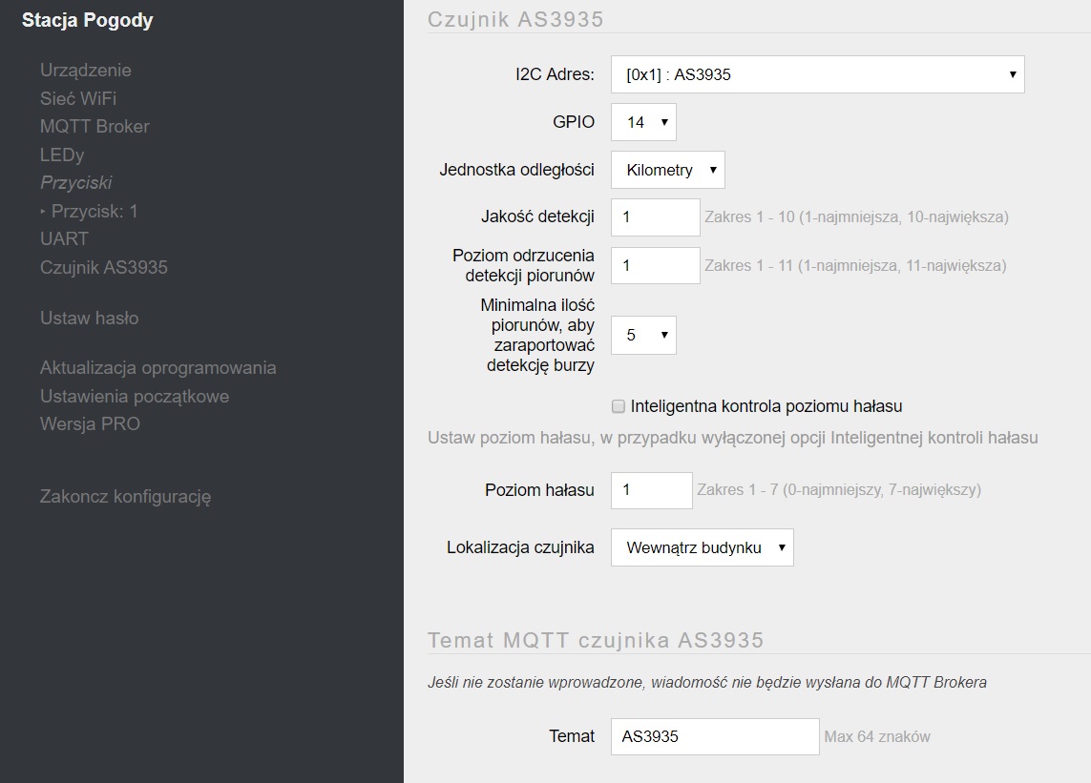Open the GPIO pin dropdown
The image size is (1091, 783).
pos(643,122)
